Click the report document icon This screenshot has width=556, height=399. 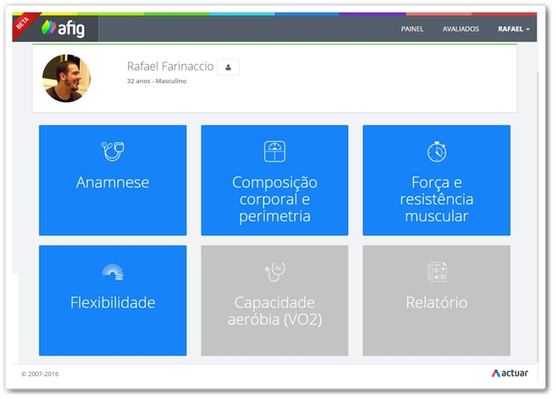click(x=437, y=272)
